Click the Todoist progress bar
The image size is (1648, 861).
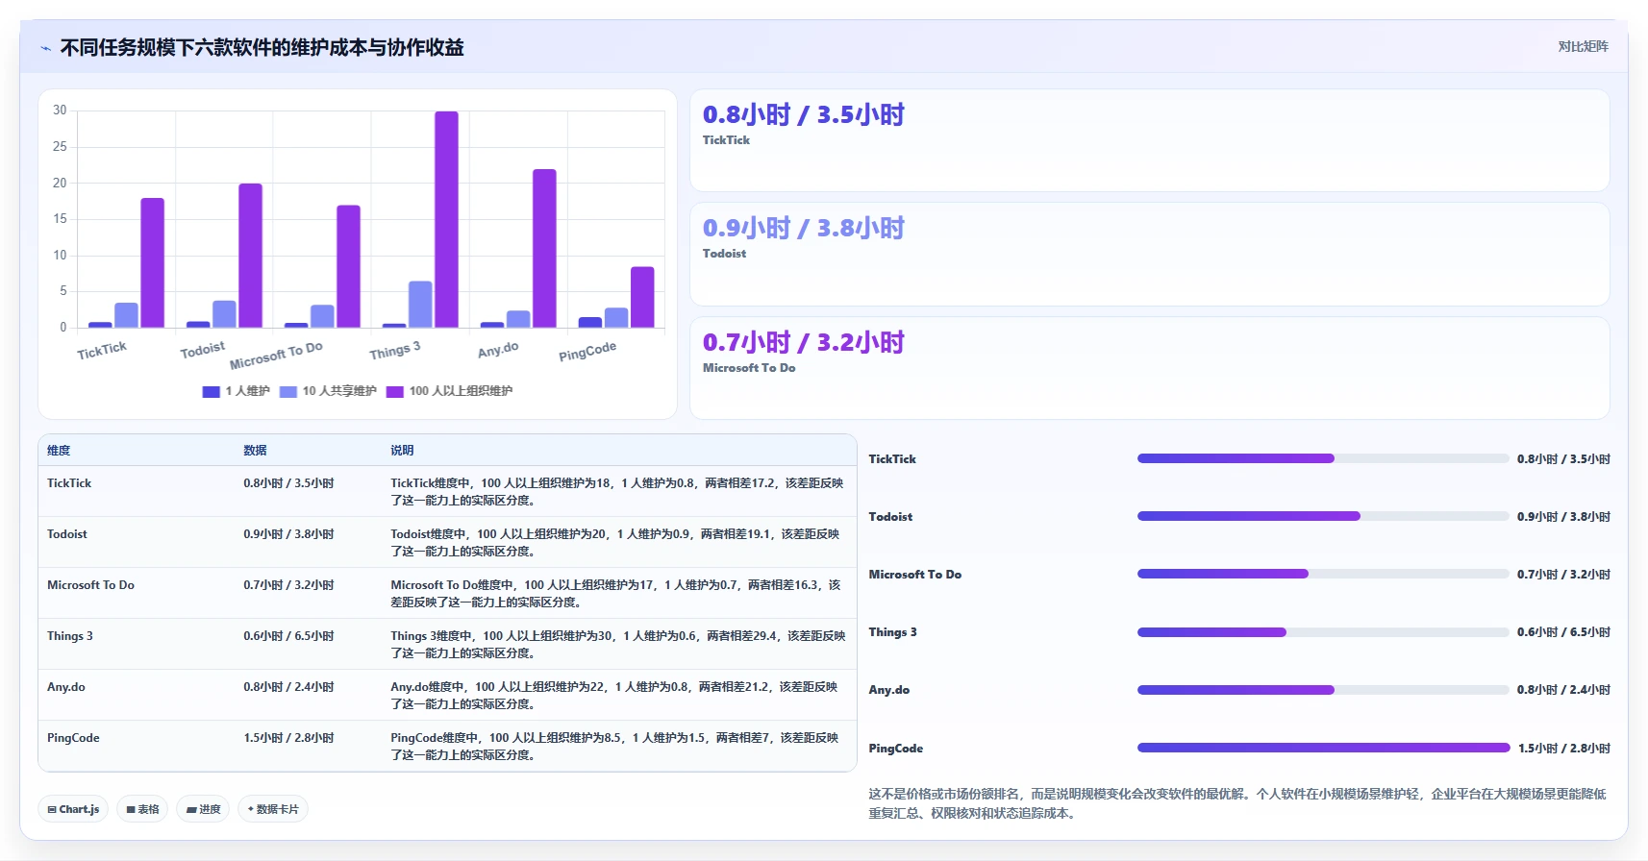point(1323,516)
